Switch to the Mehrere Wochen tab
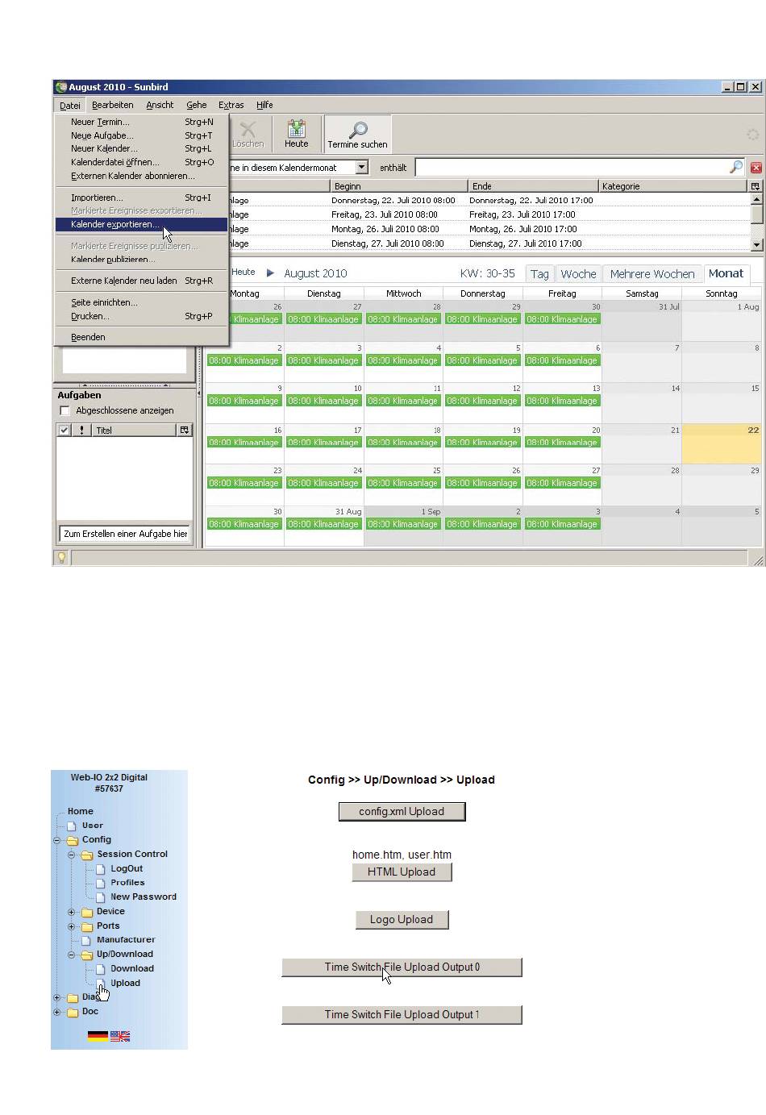Viewport: 766px width, 1115px height. pyautogui.click(x=652, y=274)
